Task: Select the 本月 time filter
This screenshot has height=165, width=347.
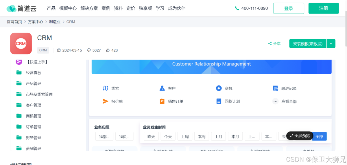Action: click(235, 136)
